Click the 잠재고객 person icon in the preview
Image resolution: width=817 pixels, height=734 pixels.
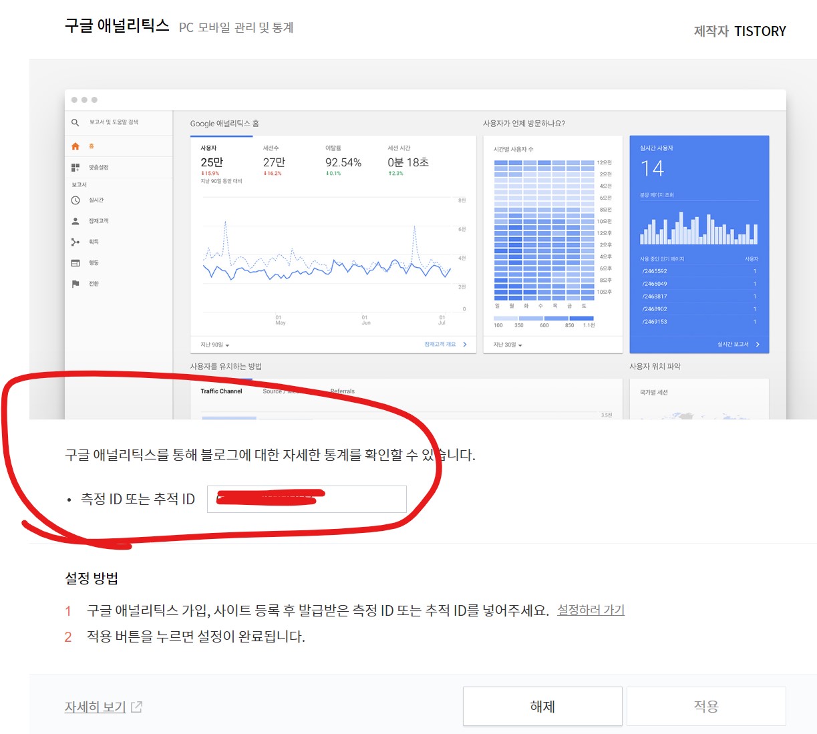[x=75, y=221]
